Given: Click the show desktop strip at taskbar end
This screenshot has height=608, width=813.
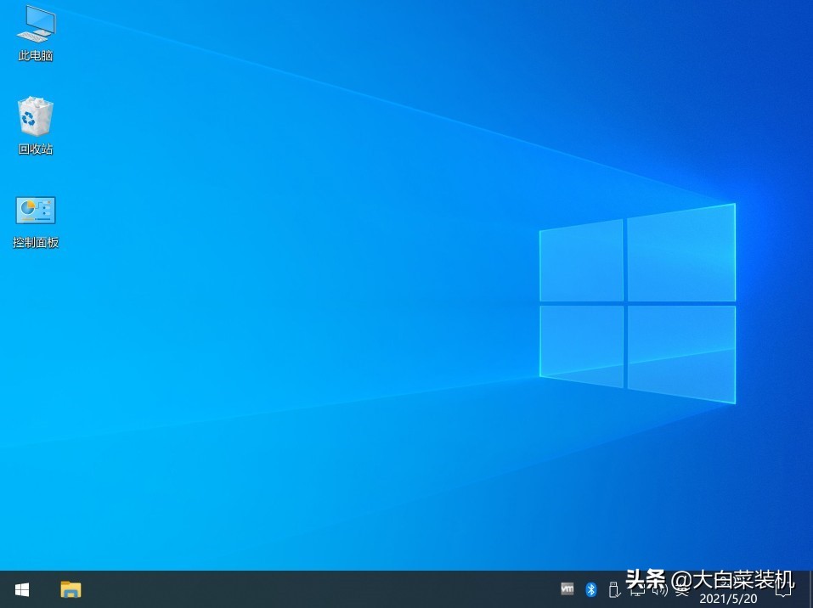Looking at the screenshot, I should (x=810, y=589).
